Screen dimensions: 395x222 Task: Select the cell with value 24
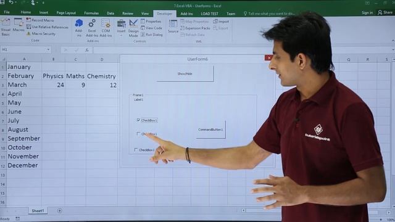click(x=53, y=85)
